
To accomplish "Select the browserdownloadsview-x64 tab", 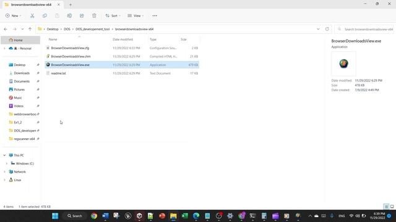I will pyautogui.click(x=32, y=4).
